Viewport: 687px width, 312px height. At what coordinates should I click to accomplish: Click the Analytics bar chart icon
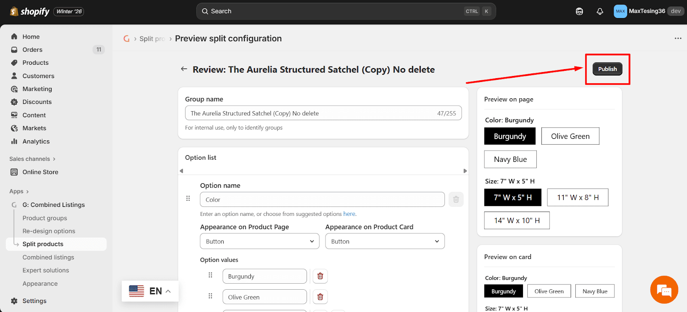click(14, 141)
